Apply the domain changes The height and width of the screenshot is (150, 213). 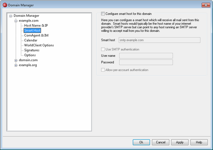(x=180, y=142)
